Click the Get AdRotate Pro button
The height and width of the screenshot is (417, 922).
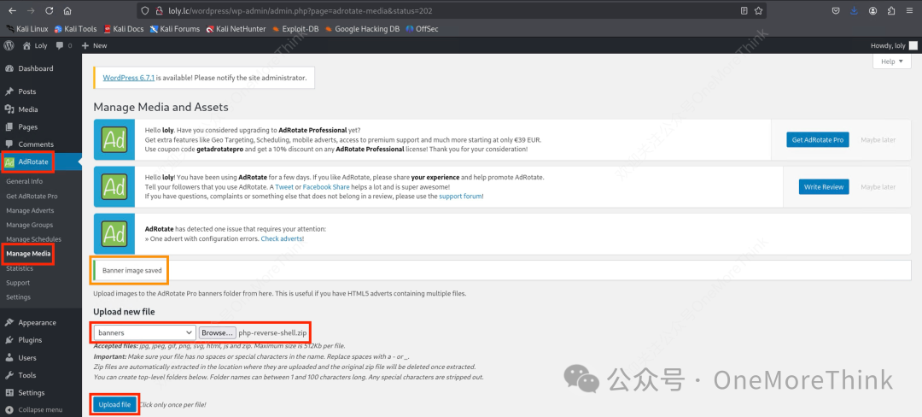point(817,140)
